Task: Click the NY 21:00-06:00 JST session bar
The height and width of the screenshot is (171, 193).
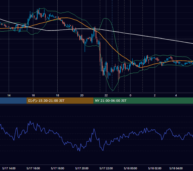Action: coord(143,101)
